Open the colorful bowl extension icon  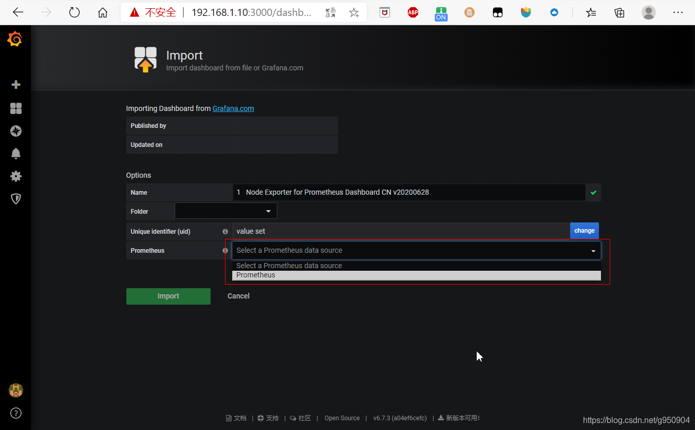click(x=526, y=12)
